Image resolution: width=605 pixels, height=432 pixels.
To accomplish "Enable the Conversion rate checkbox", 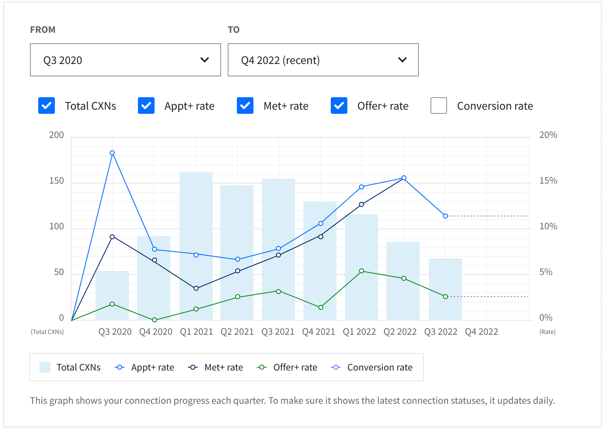I will (438, 106).
